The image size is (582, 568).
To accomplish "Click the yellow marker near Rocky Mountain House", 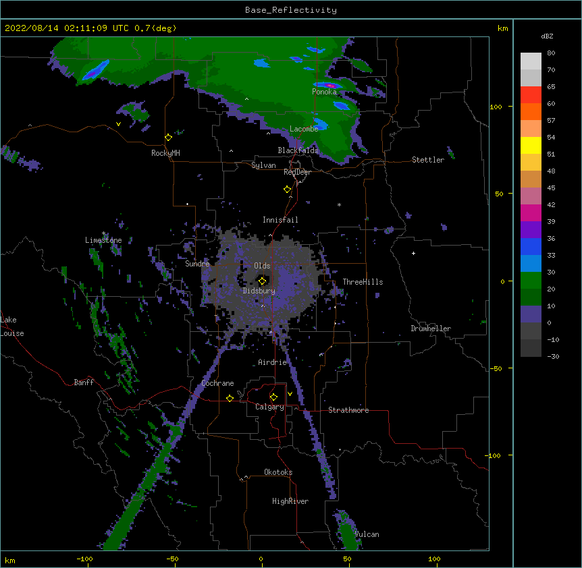I will coord(168,138).
